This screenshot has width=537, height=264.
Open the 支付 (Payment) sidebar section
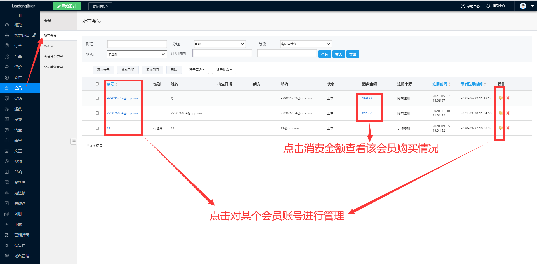(17, 77)
